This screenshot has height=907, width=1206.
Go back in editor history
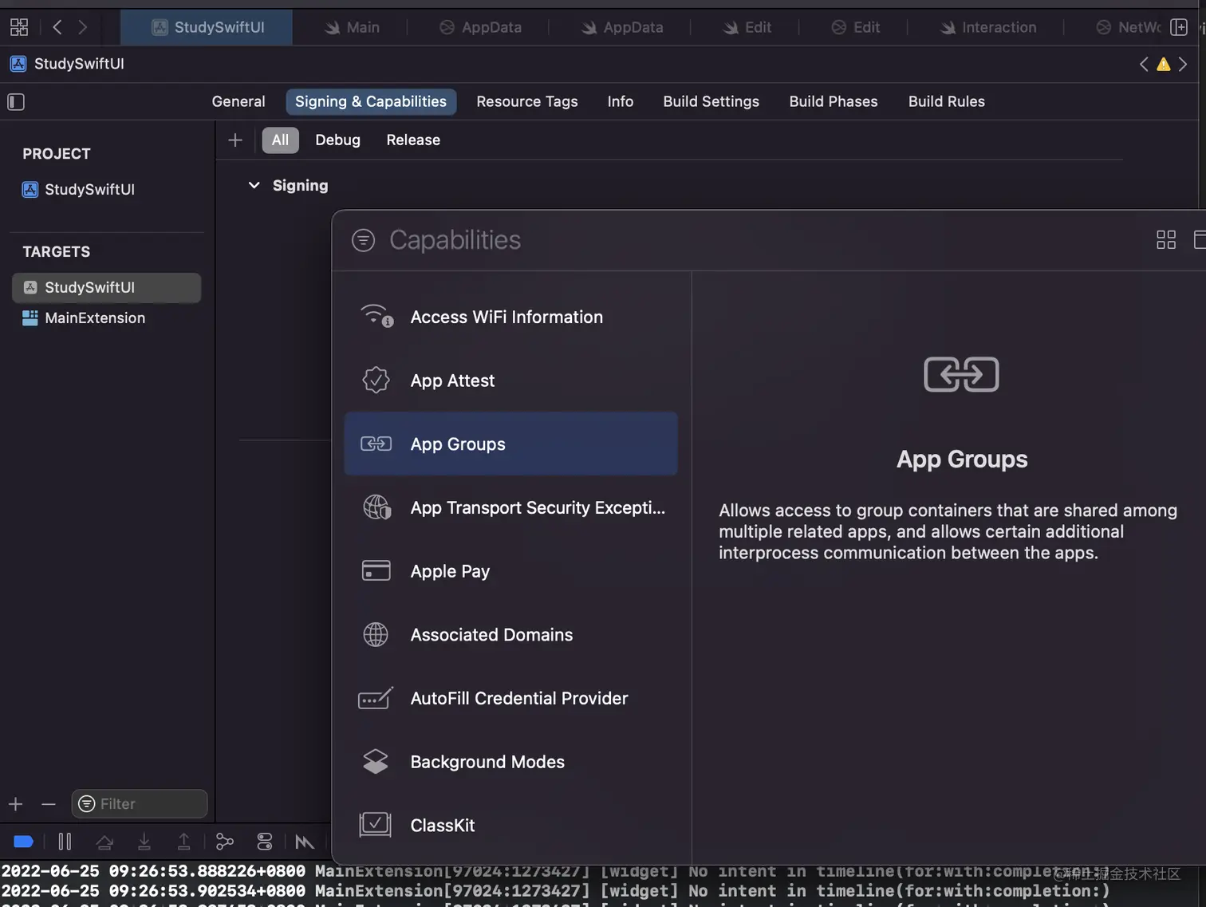point(57,27)
